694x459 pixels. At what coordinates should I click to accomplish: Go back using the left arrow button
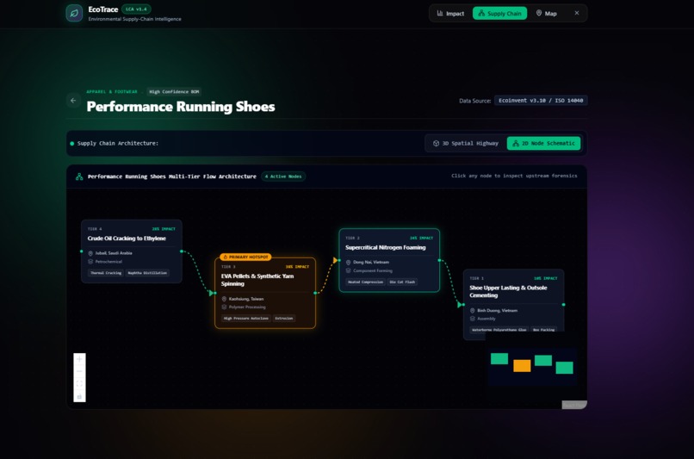pos(73,101)
